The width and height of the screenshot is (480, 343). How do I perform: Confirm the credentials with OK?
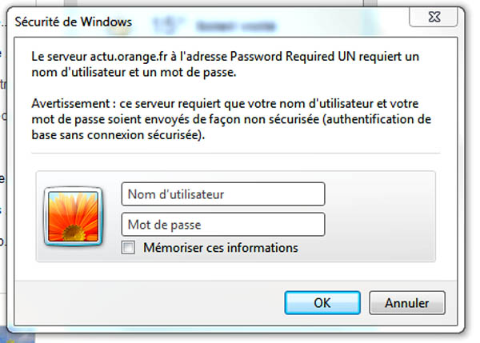coord(322,303)
